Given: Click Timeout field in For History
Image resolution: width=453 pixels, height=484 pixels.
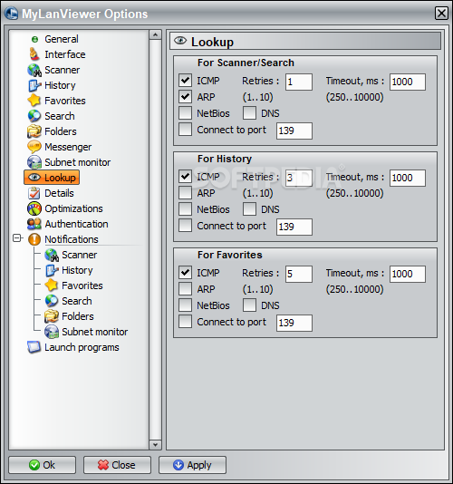Looking at the screenshot, I should tap(408, 178).
